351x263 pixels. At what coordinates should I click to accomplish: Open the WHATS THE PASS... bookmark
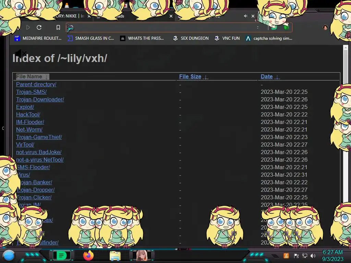click(142, 38)
